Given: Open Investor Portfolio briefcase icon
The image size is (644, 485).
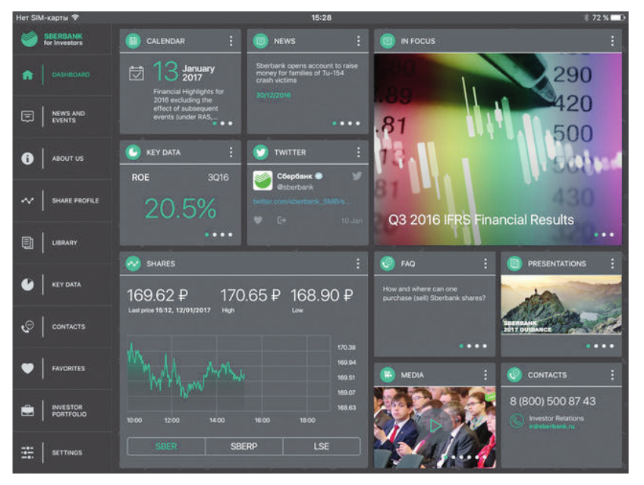Looking at the screenshot, I should coord(27,411).
